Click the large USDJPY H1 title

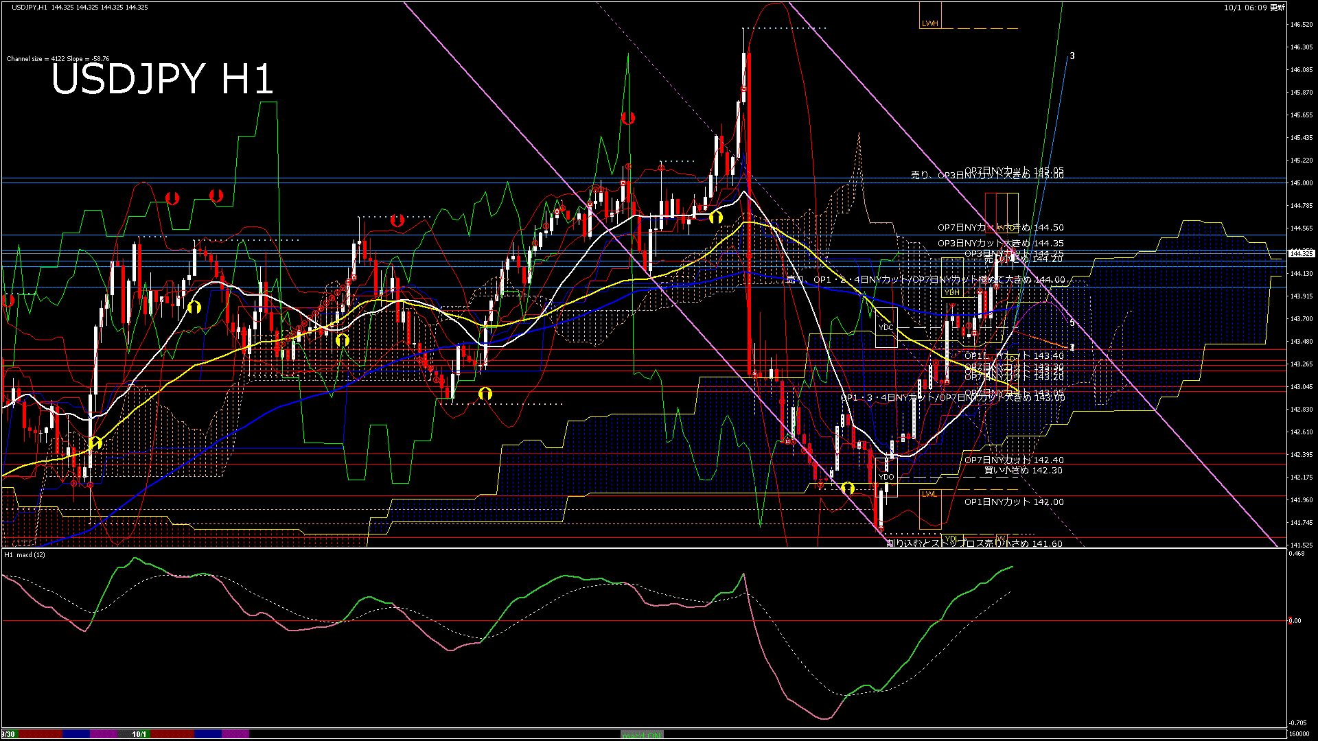coord(163,79)
